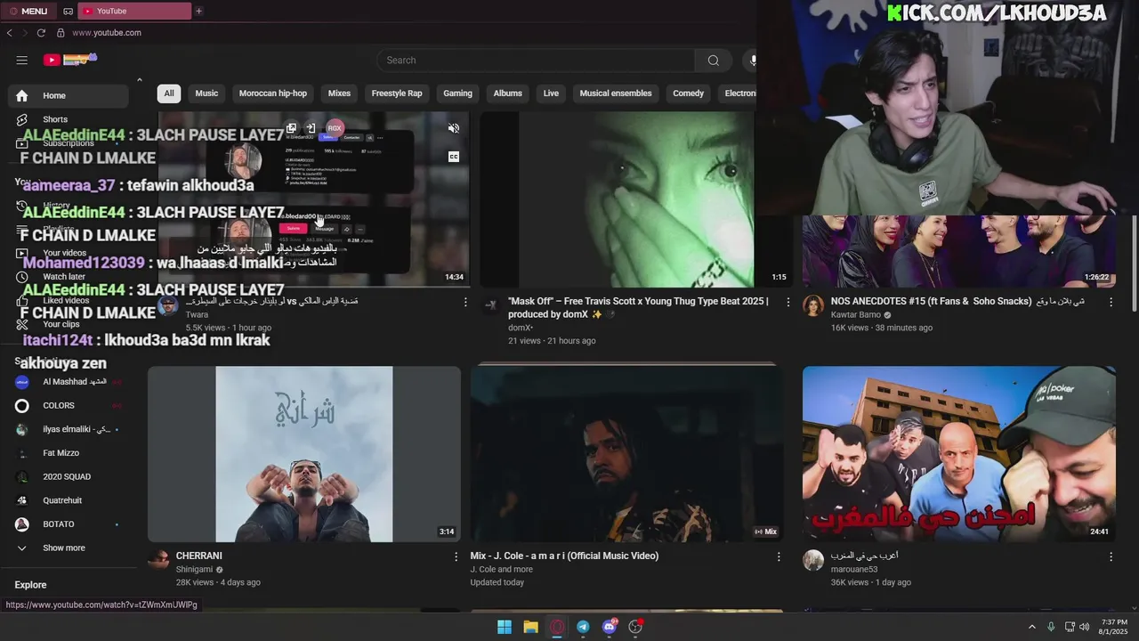Select the All filter chip

tap(168, 93)
